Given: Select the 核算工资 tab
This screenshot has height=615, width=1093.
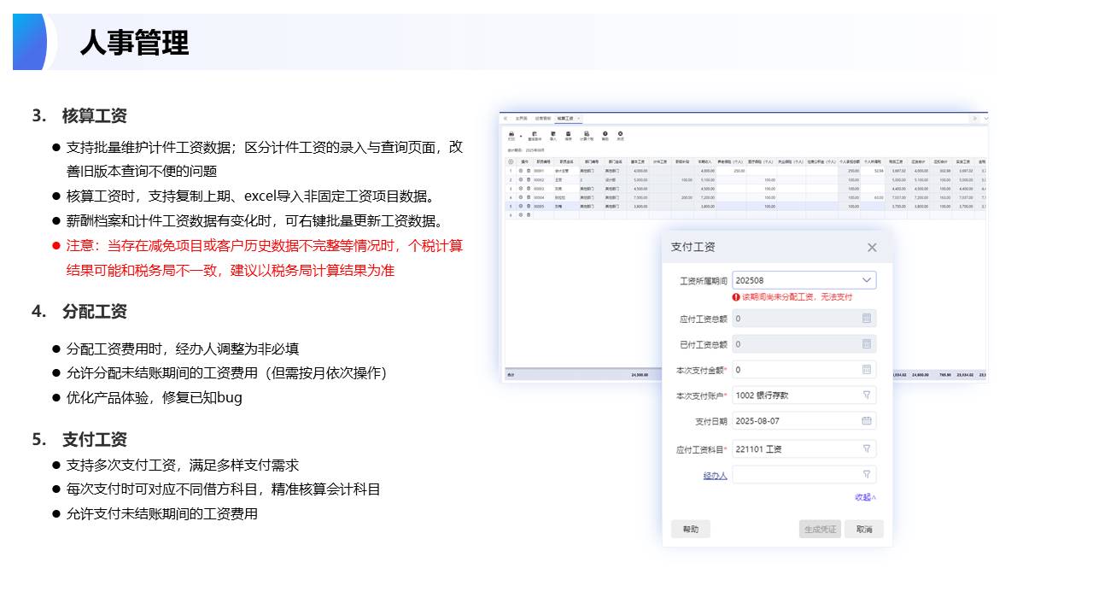Looking at the screenshot, I should (x=565, y=118).
